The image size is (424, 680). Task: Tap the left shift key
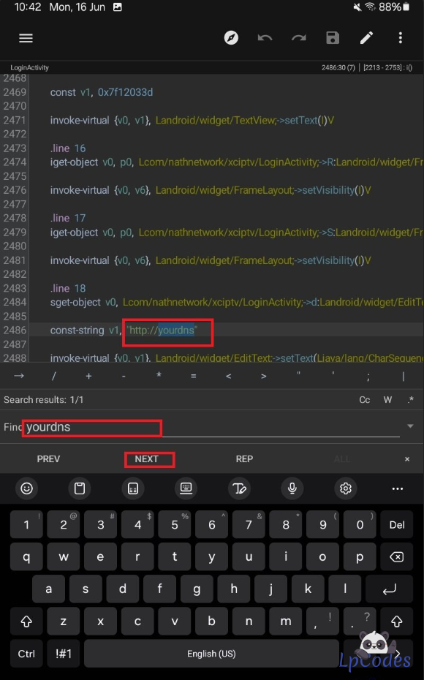point(26,622)
